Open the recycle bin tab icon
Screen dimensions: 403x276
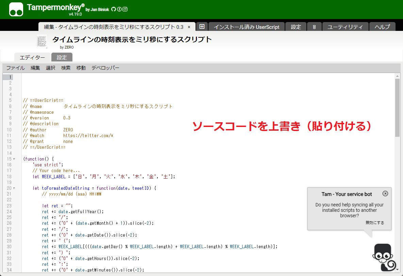[314, 26]
